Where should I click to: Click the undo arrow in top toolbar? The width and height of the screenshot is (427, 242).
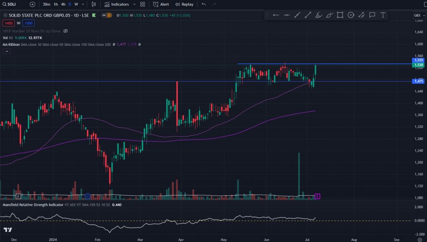pyautogui.click(x=203, y=4)
